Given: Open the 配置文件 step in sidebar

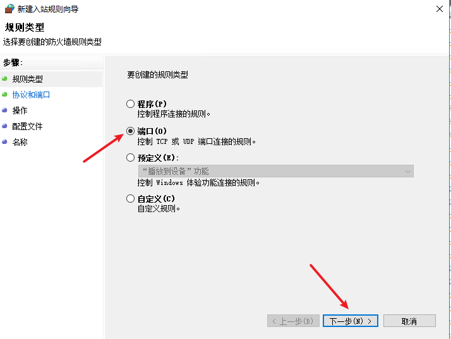Looking at the screenshot, I should click(27, 126).
